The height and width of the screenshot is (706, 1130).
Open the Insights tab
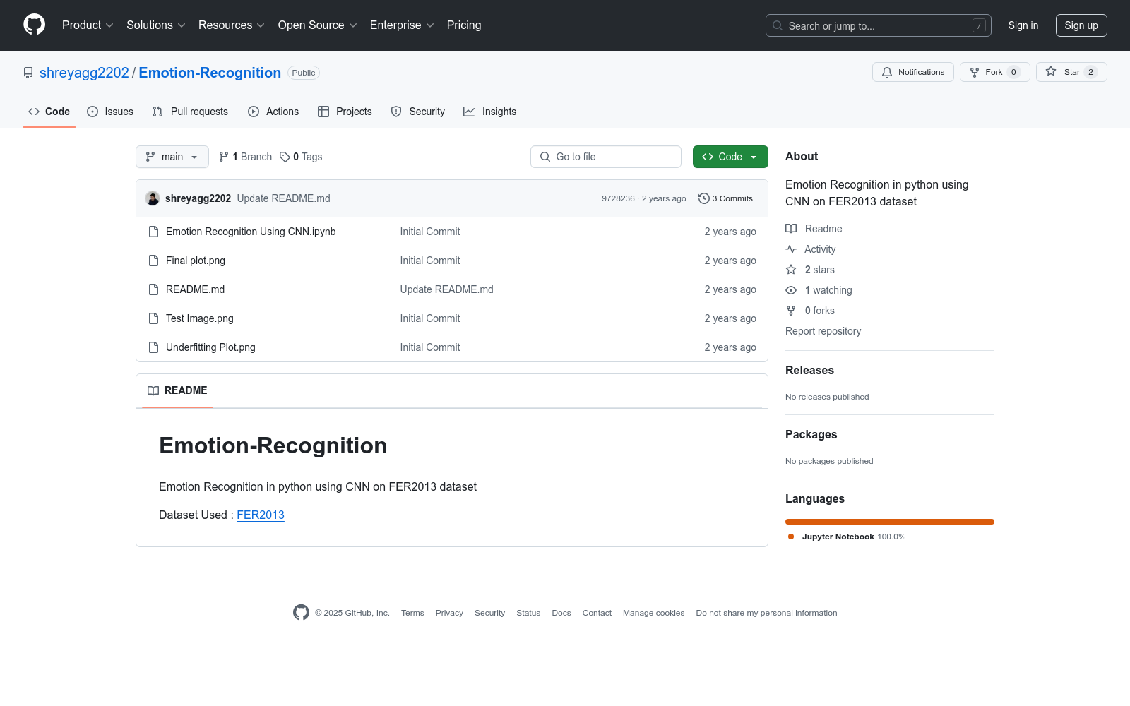pos(490,112)
